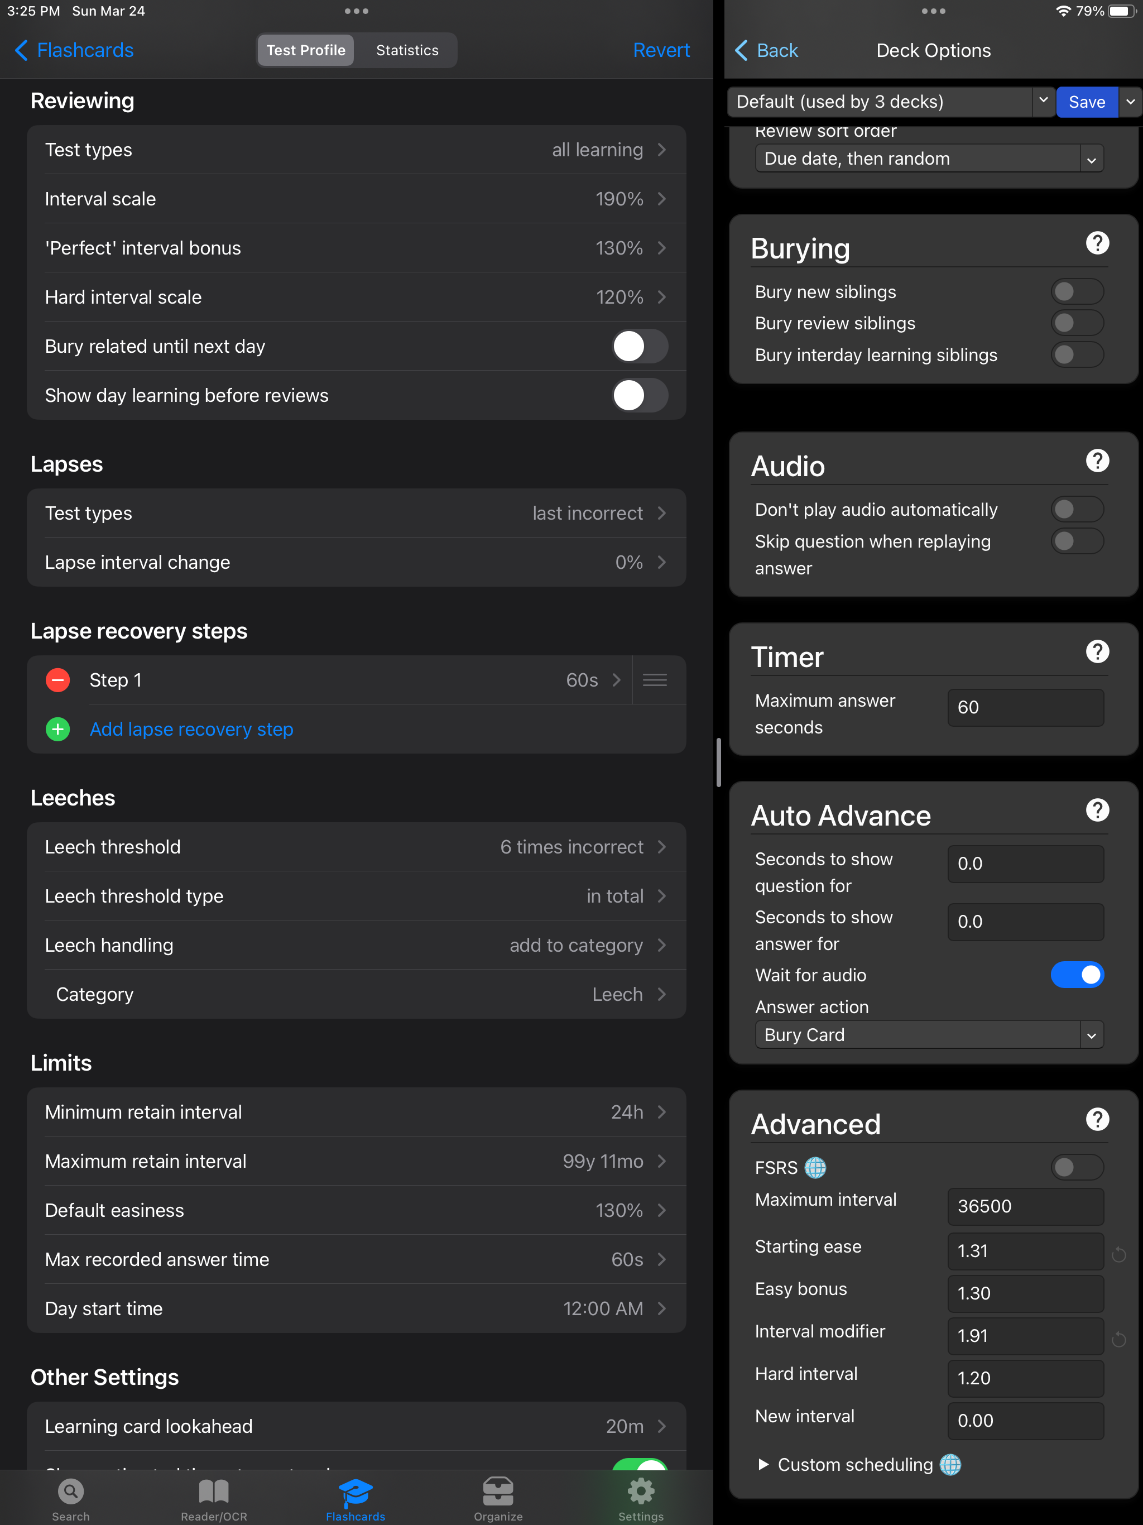Select the Test Profile tab
1143x1525 pixels.
[x=305, y=50]
